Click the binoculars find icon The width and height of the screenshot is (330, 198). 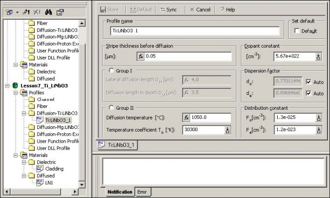point(48,12)
